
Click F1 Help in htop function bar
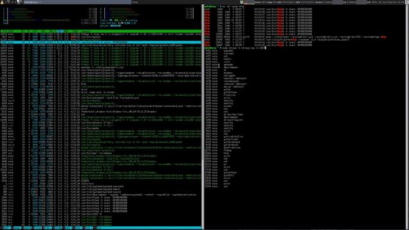pos(6,228)
